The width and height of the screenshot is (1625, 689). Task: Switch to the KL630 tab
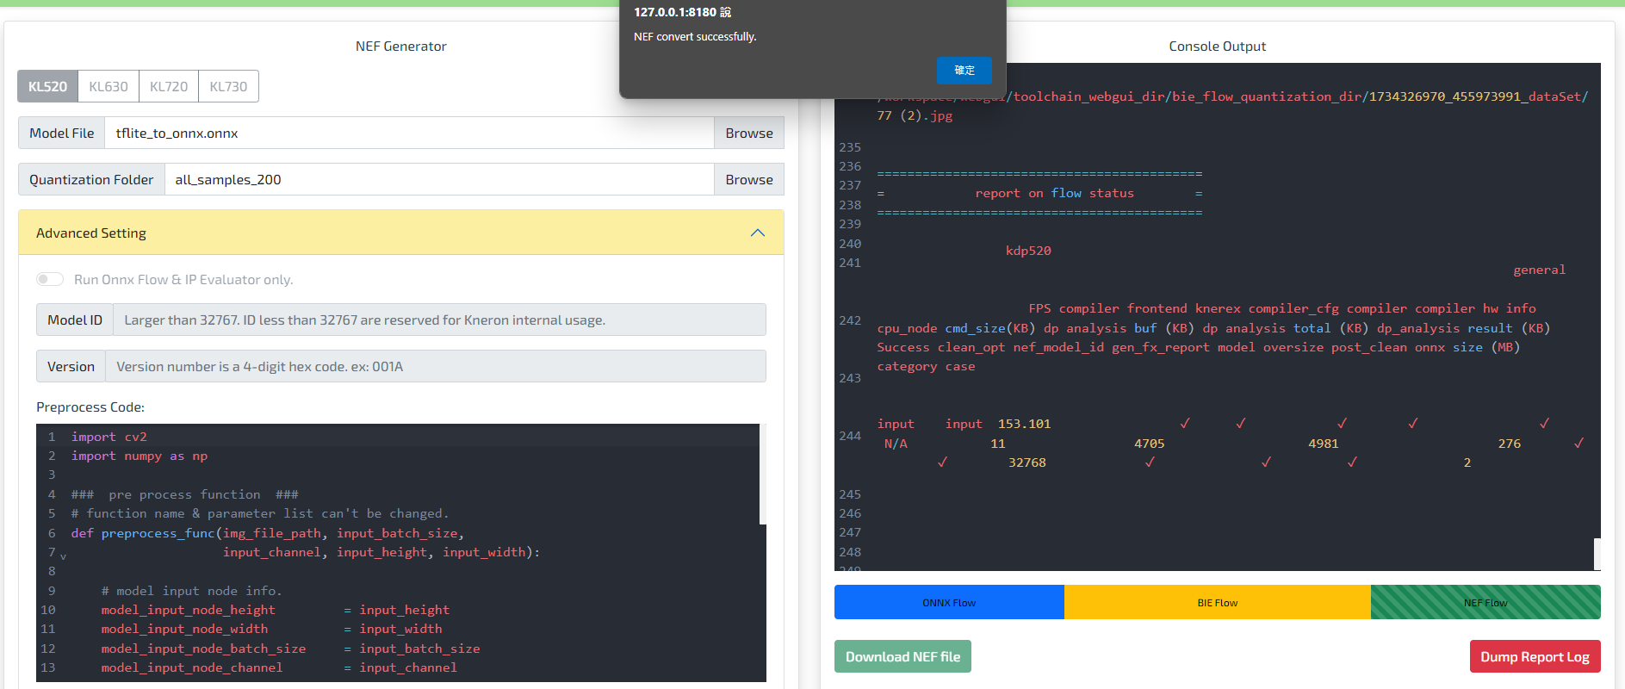tap(109, 86)
